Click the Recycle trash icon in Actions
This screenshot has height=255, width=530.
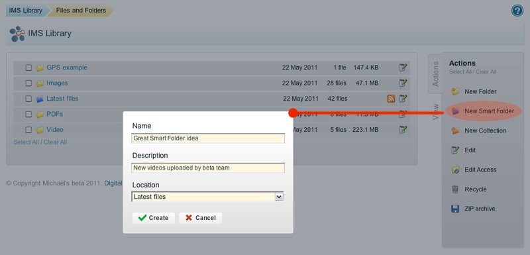tap(455, 189)
